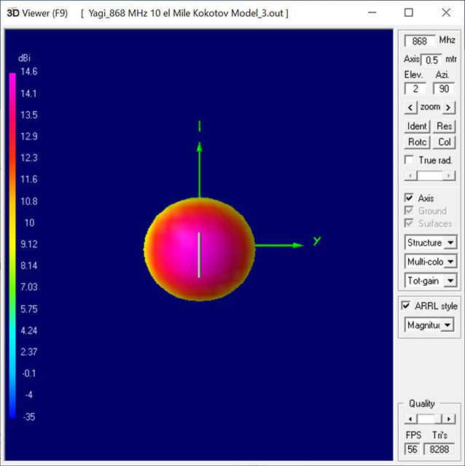Click the dBi color scale bar
465x466 pixels.
pyautogui.click(x=12, y=246)
